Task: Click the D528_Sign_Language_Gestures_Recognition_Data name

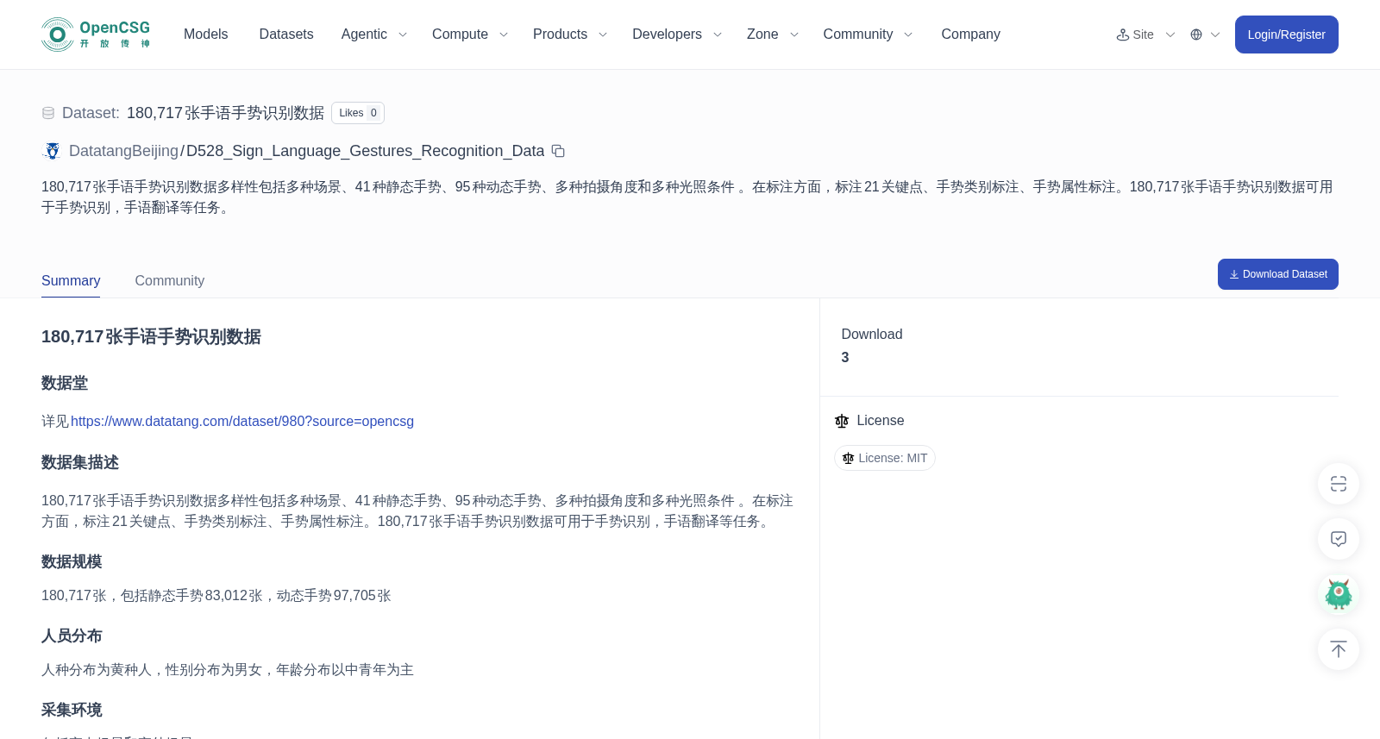Action: (x=366, y=151)
